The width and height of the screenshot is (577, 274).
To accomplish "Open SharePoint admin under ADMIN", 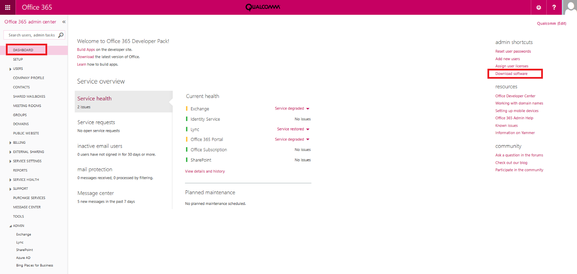I will (25, 250).
